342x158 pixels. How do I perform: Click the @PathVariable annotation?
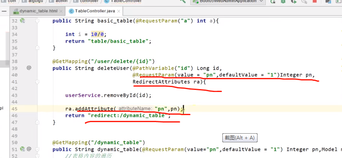(x=153, y=68)
